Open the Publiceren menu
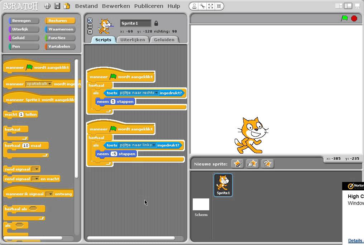This screenshot has width=364, height=245. click(x=149, y=6)
